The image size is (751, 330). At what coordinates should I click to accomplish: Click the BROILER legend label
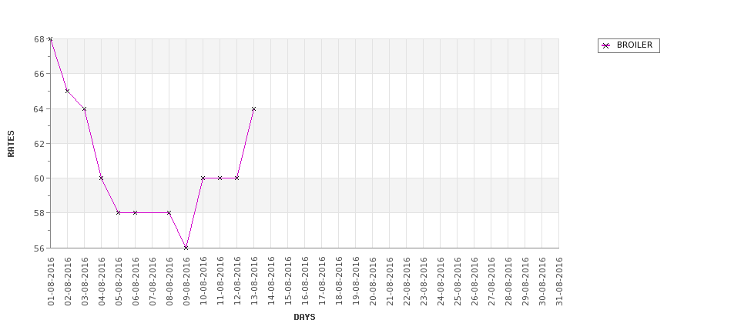click(x=634, y=45)
